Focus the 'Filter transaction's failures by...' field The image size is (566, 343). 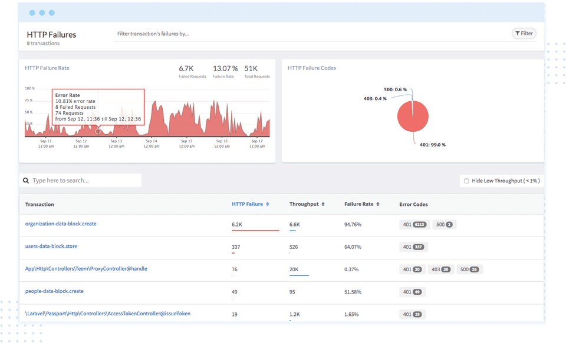pos(324,34)
